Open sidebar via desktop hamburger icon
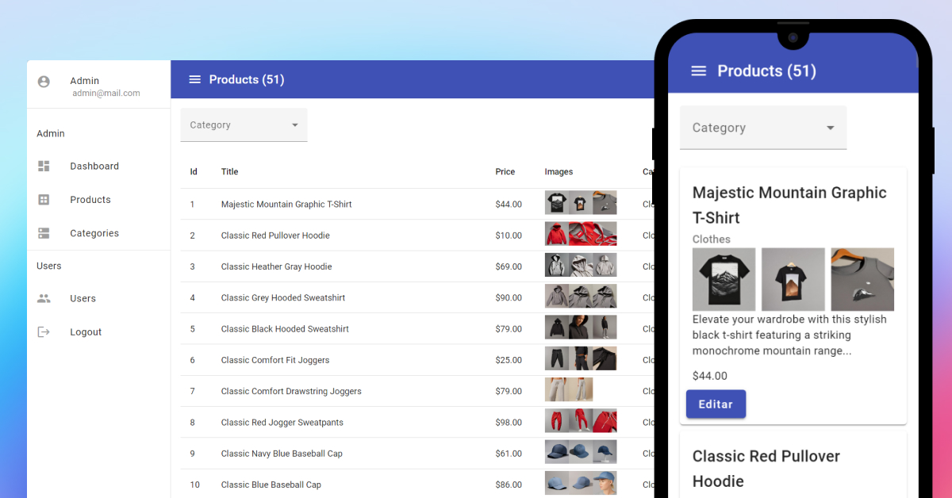The height and width of the screenshot is (498, 952). tap(194, 79)
